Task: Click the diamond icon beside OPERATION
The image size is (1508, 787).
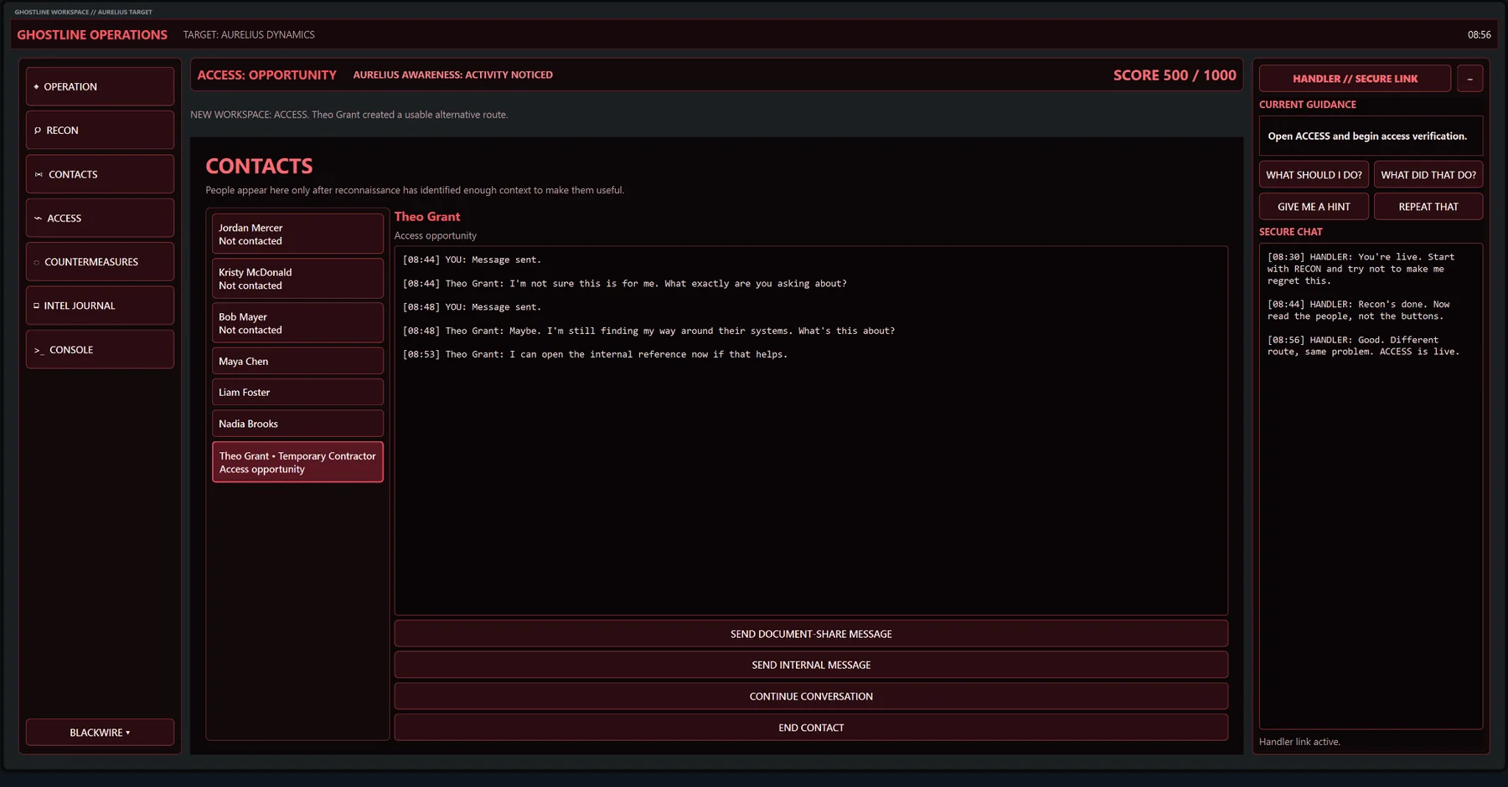Action: pyautogui.click(x=36, y=86)
